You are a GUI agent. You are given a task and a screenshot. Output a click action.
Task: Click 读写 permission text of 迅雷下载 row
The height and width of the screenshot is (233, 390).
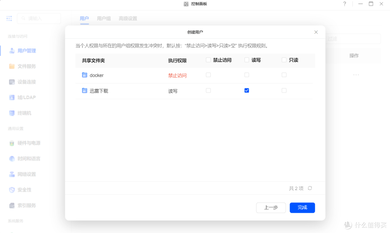point(173,91)
